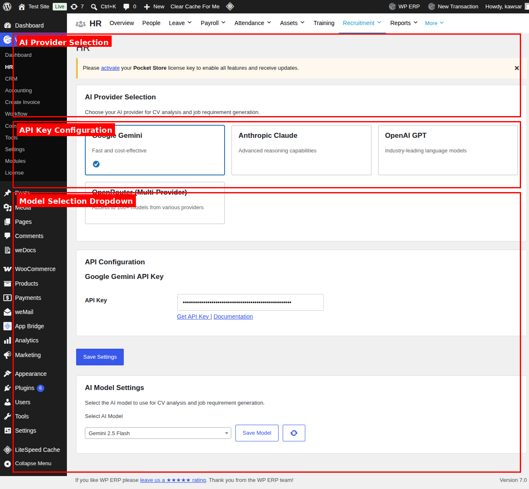
Task: Open the LiteSpeed Cache sidebar icon
Action: click(8, 450)
